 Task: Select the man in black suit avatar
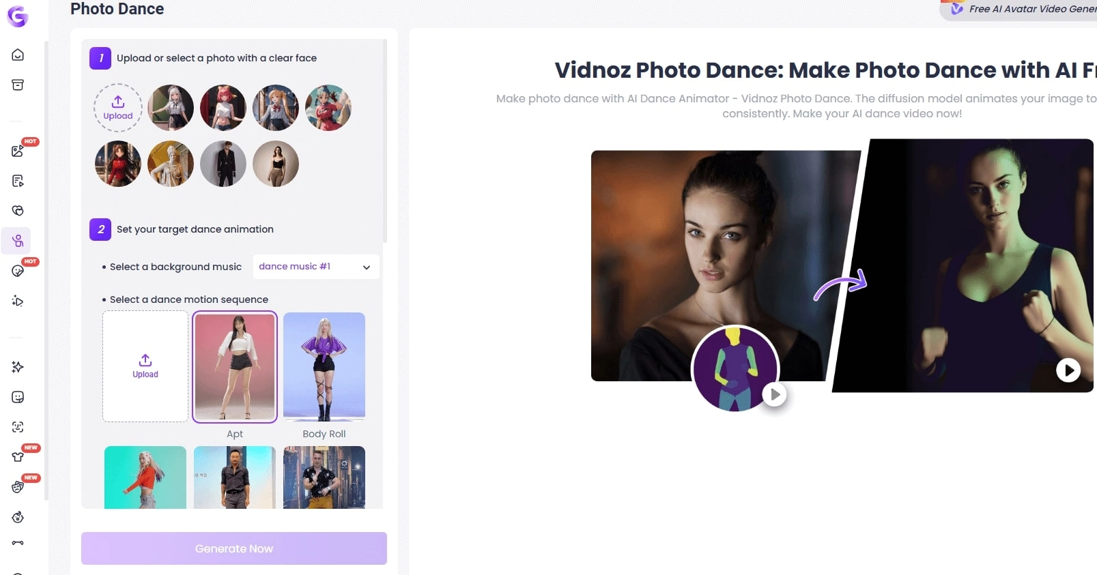[223, 164]
